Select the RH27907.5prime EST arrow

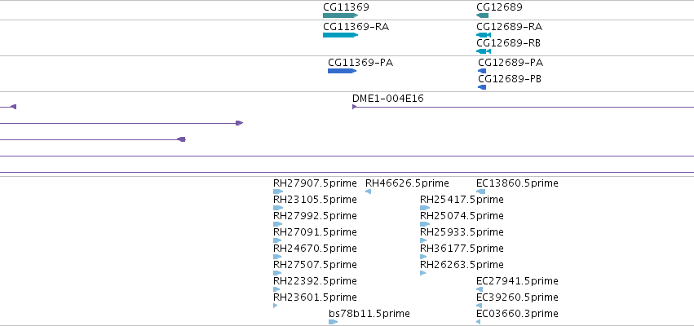point(278,192)
